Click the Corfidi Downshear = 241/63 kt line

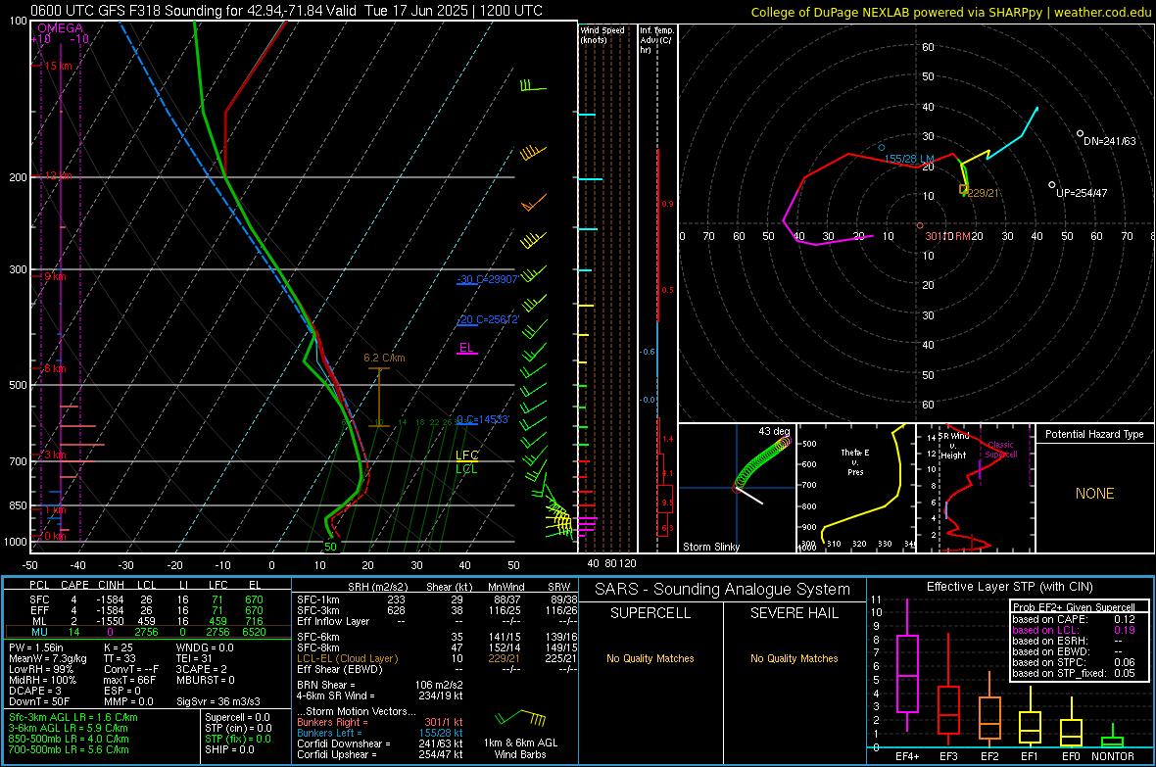pos(380,743)
